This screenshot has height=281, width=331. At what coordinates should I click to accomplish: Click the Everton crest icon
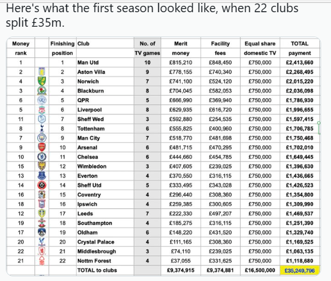(x=42, y=176)
